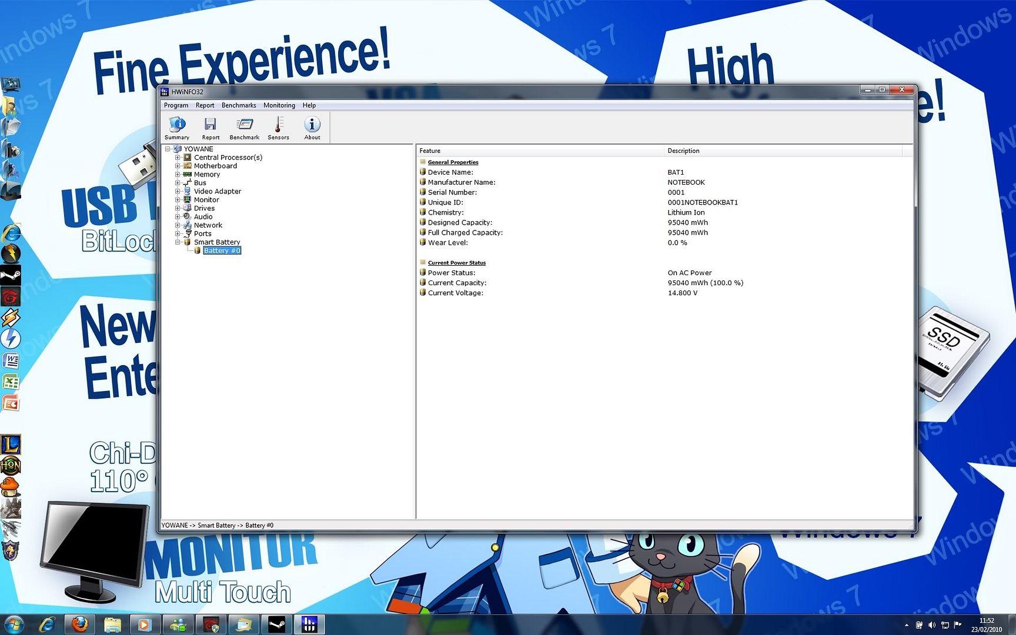Click the Report save icon in toolbar
1016x635 pixels.
pos(210,128)
